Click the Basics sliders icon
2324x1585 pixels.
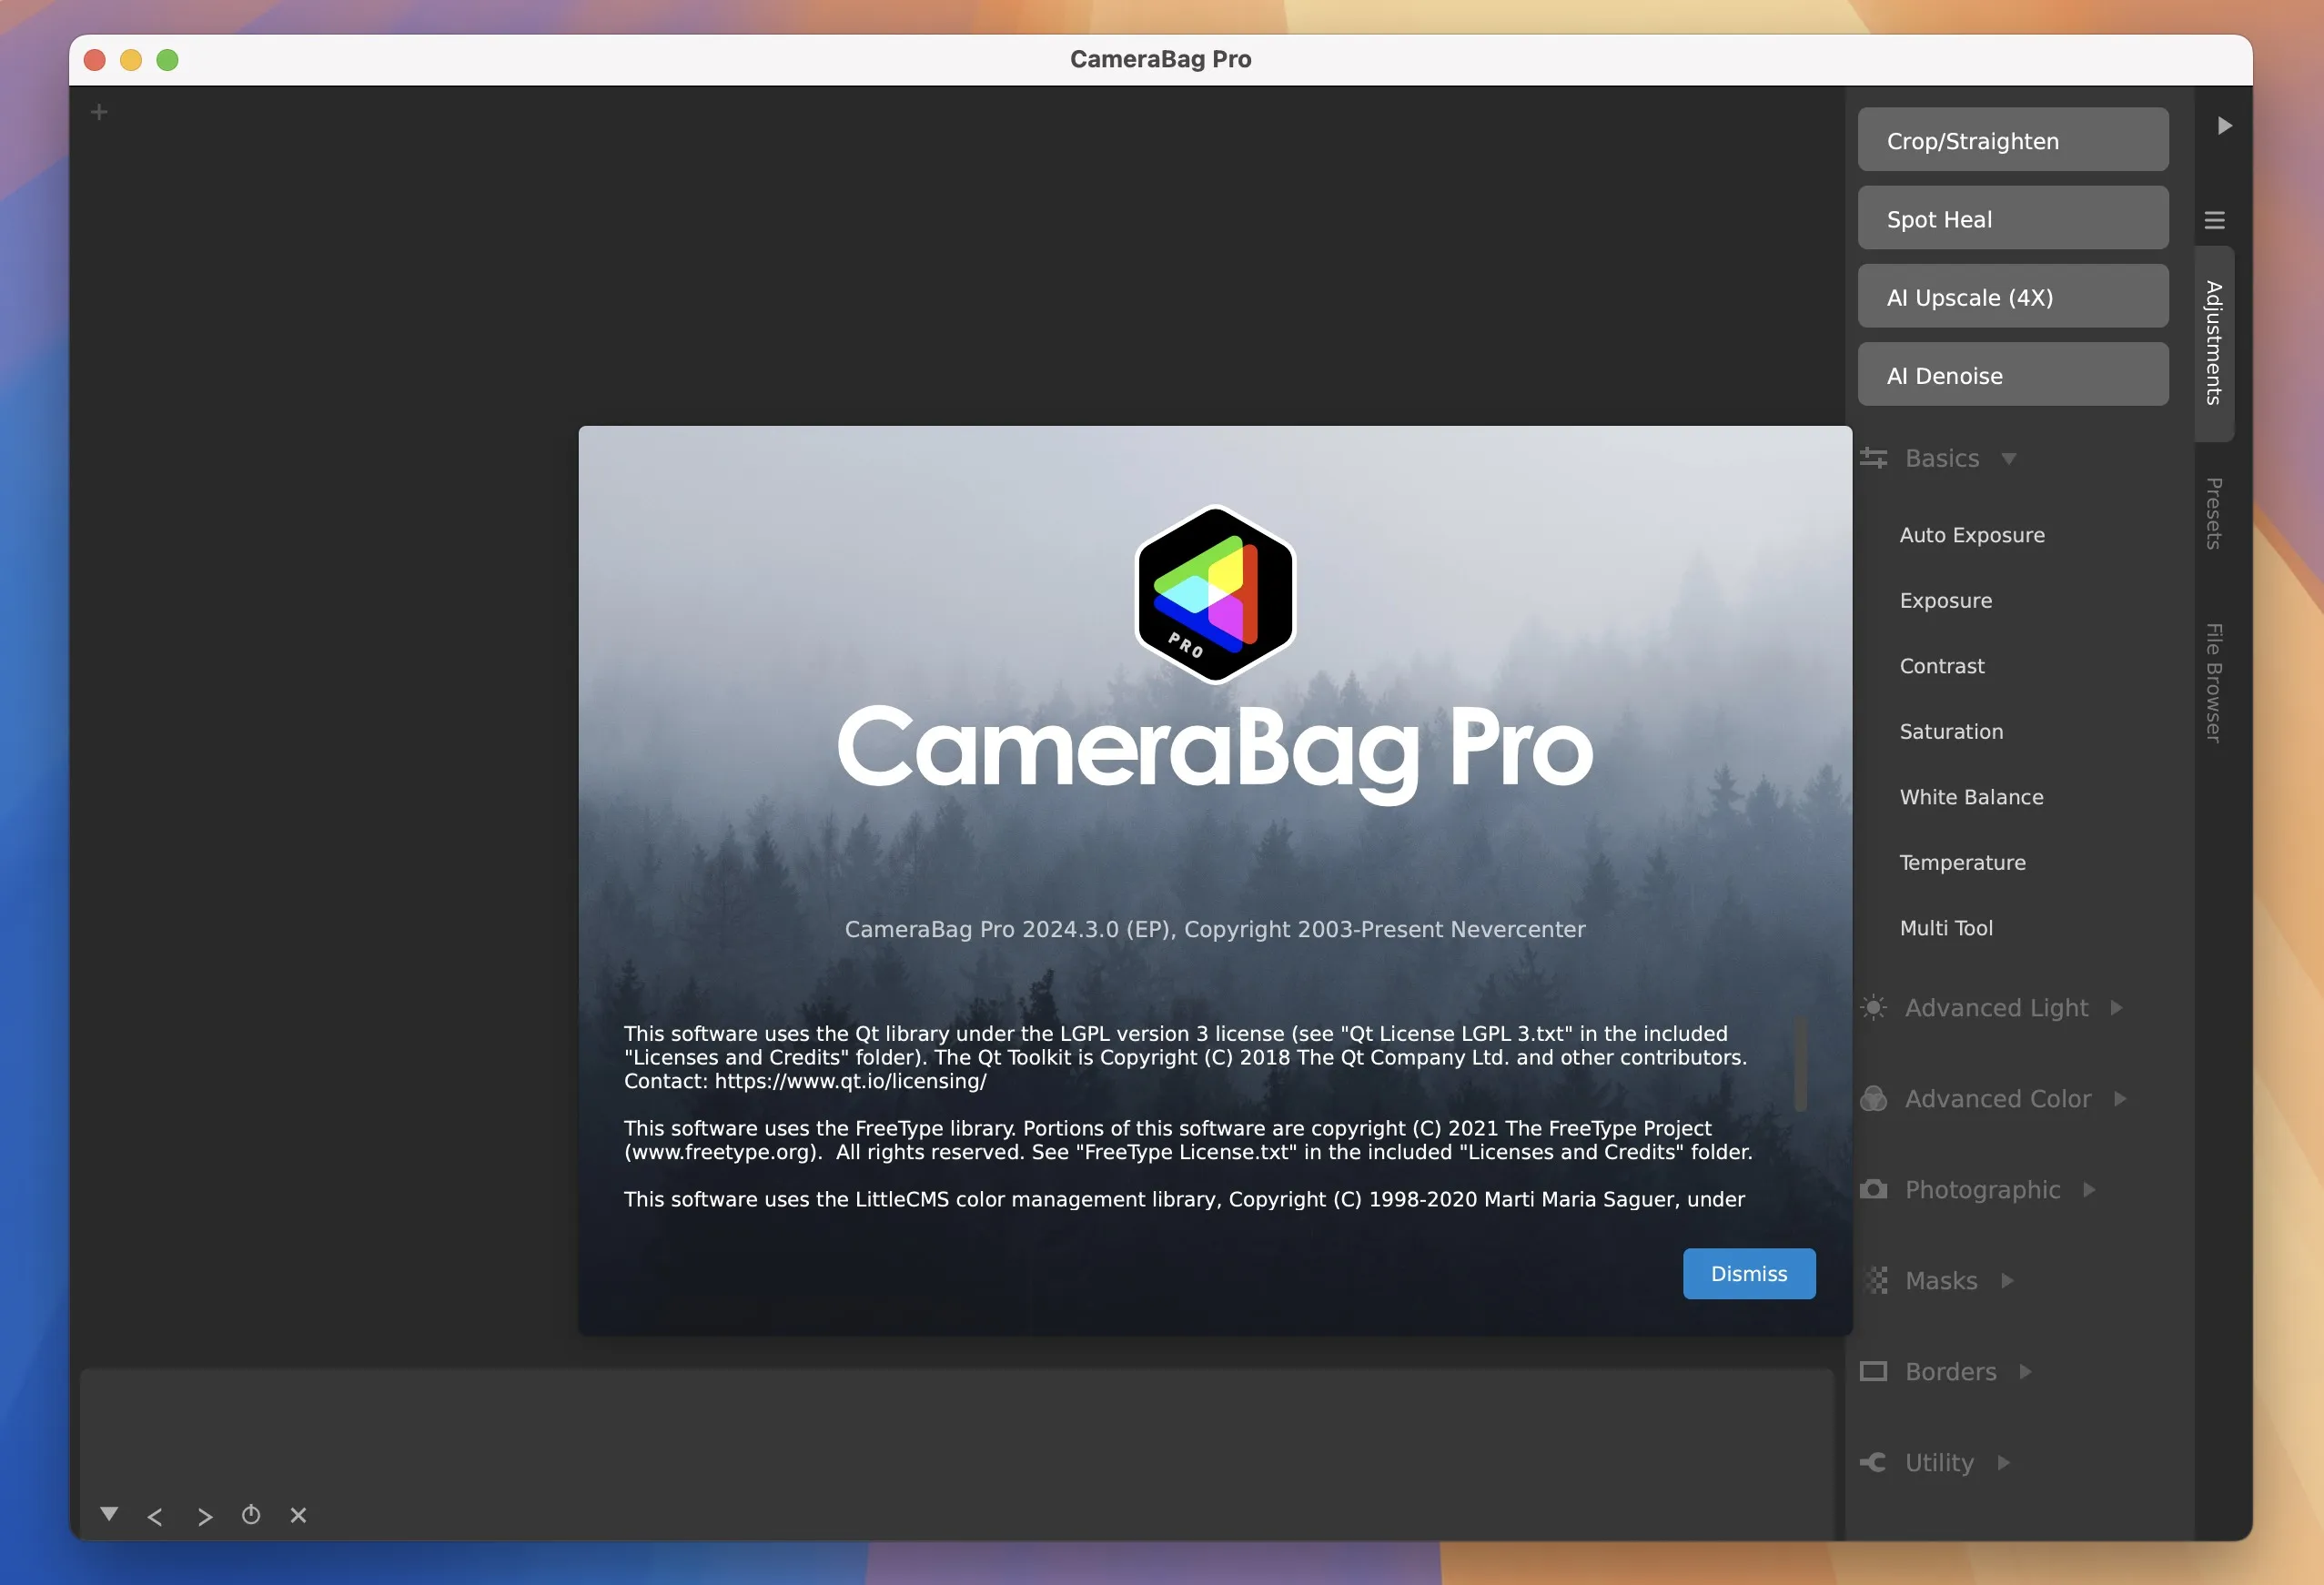(1873, 458)
